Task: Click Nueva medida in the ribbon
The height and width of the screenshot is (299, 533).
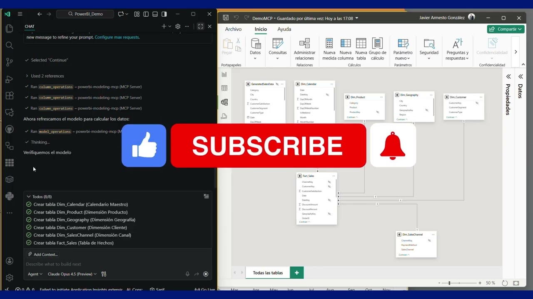Action: (x=329, y=49)
